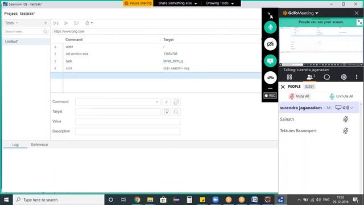Toggle the GoToMeeting screen share button
The width and height of the screenshot is (364, 205).
click(270, 61)
